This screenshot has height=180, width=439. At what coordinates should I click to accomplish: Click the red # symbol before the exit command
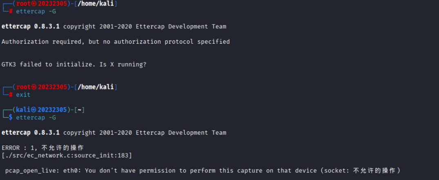(x=11, y=95)
